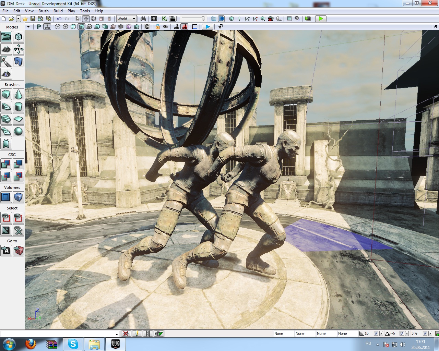Viewport: 439px width, 351px height.
Task: Open the Edit menu
Action: tap(17, 11)
